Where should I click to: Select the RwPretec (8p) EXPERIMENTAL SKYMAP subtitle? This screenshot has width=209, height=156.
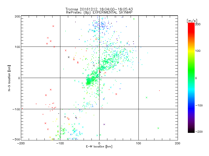(99, 12)
